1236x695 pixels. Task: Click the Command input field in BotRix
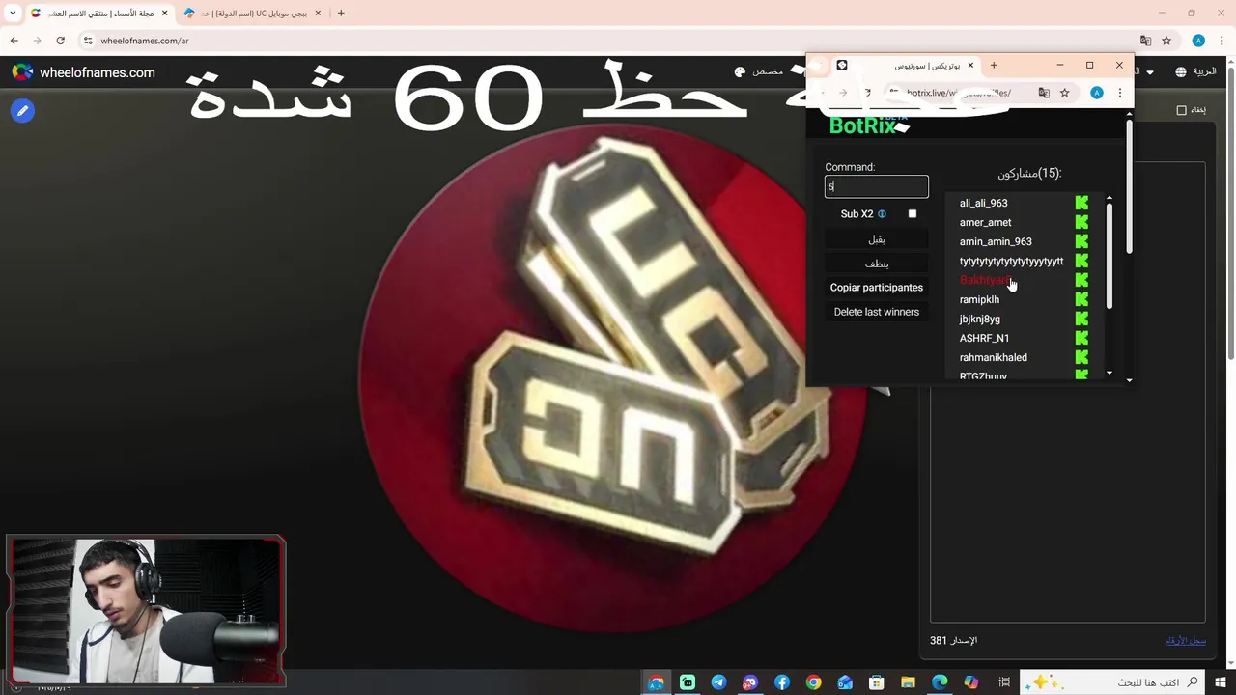tap(877, 186)
